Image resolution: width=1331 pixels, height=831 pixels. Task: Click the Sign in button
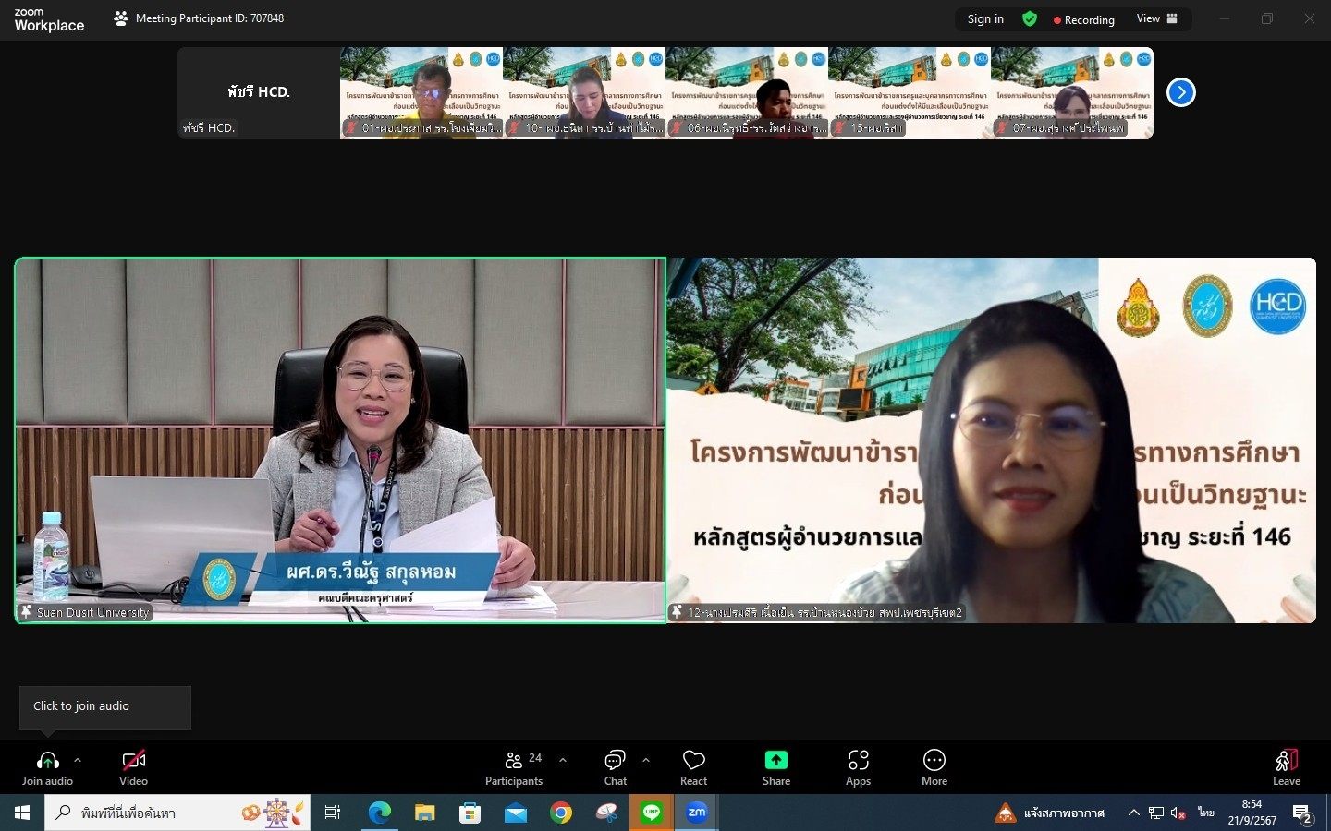(984, 19)
